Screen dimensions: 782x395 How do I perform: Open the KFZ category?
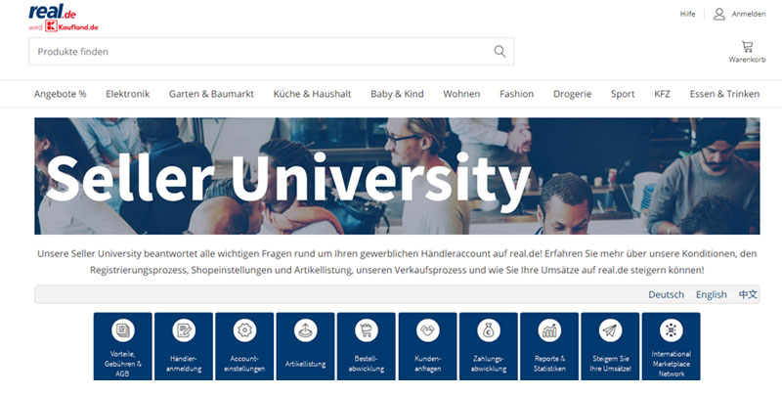(x=663, y=94)
